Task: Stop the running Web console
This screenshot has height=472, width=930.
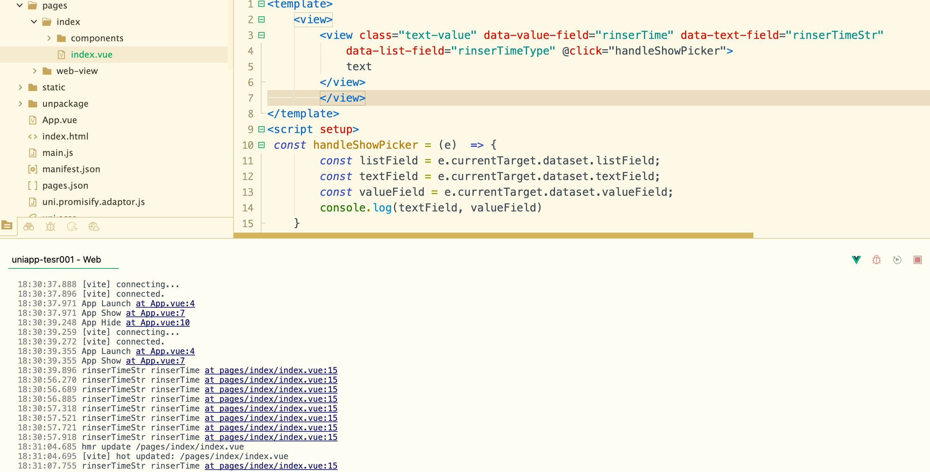Action: point(917,260)
